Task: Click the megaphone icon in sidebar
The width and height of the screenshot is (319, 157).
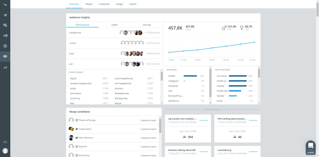Action: click(5, 35)
